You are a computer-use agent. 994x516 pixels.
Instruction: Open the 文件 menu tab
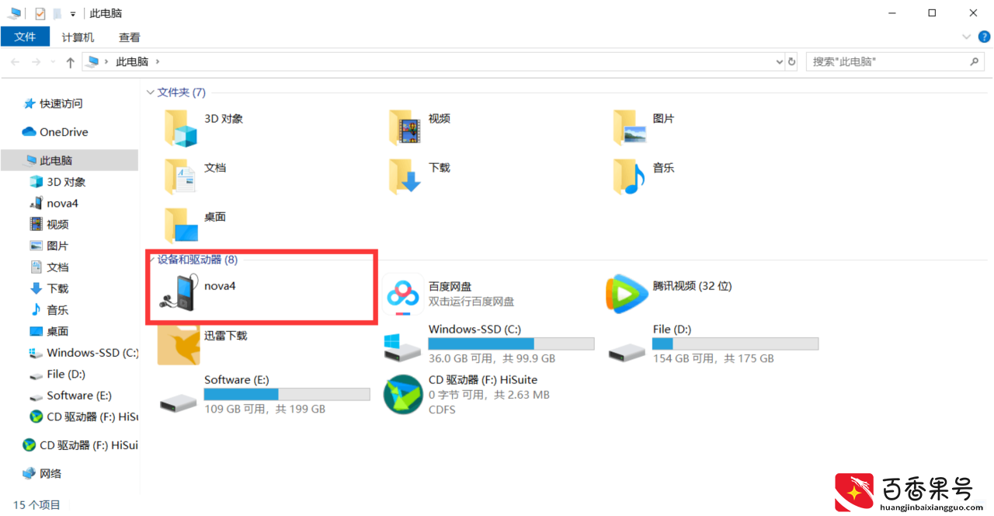[x=25, y=37]
